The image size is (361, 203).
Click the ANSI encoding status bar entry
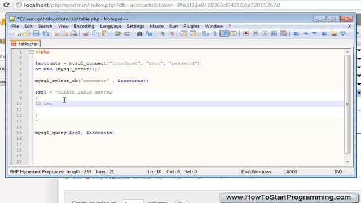pyautogui.click(x=291, y=171)
